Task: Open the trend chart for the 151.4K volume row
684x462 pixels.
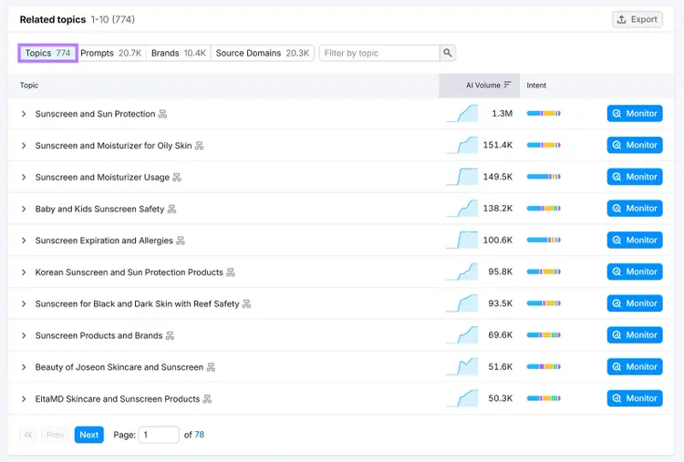Action: (x=462, y=145)
